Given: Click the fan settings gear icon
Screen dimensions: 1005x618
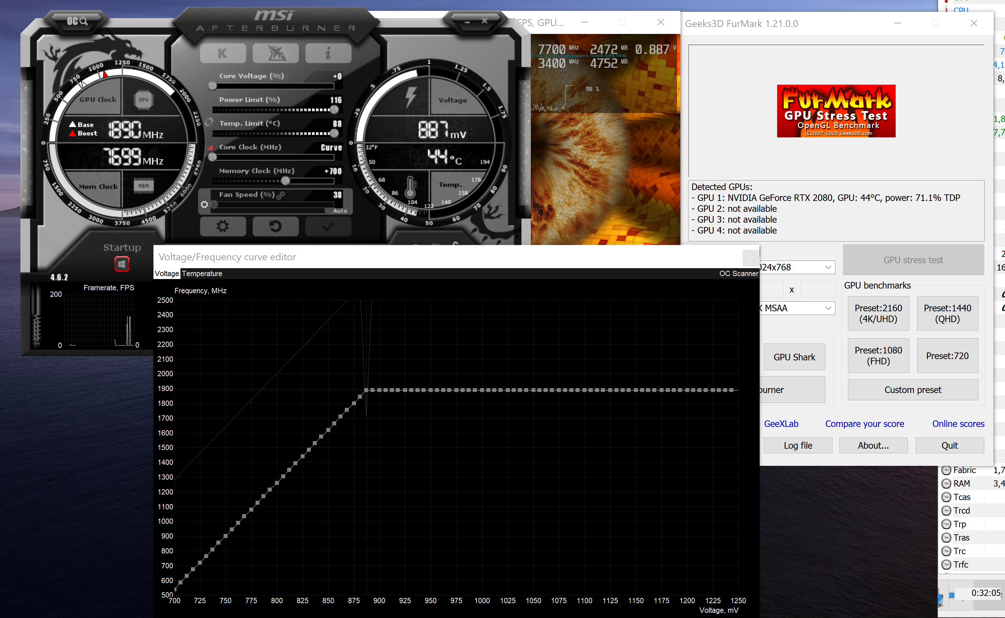Looking at the screenshot, I should click(204, 204).
